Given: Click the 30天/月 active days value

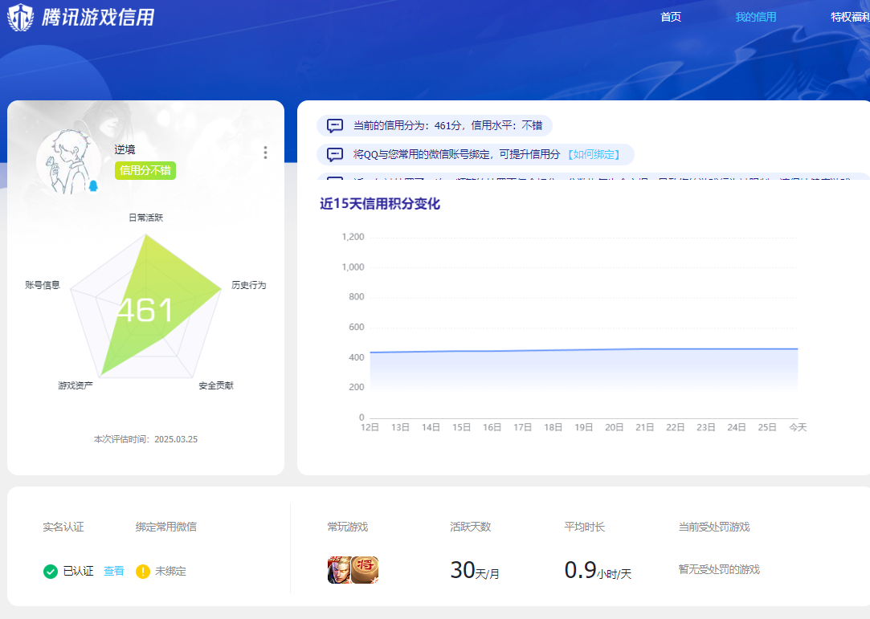Looking at the screenshot, I should [x=475, y=570].
